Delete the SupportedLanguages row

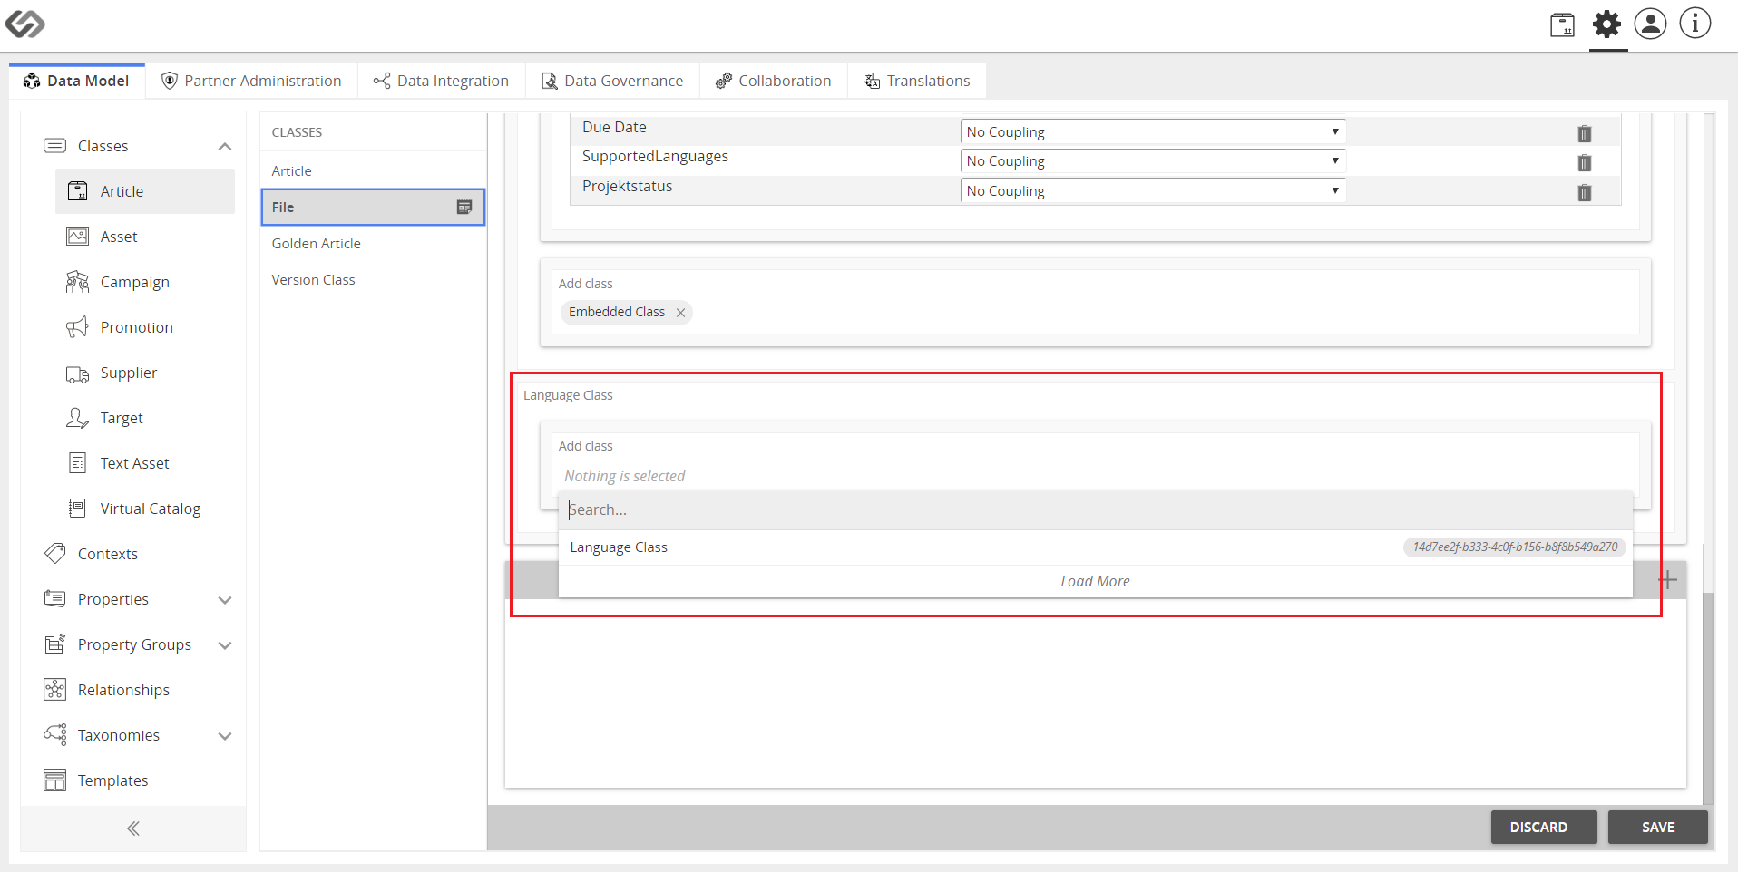click(x=1585, y=162)
